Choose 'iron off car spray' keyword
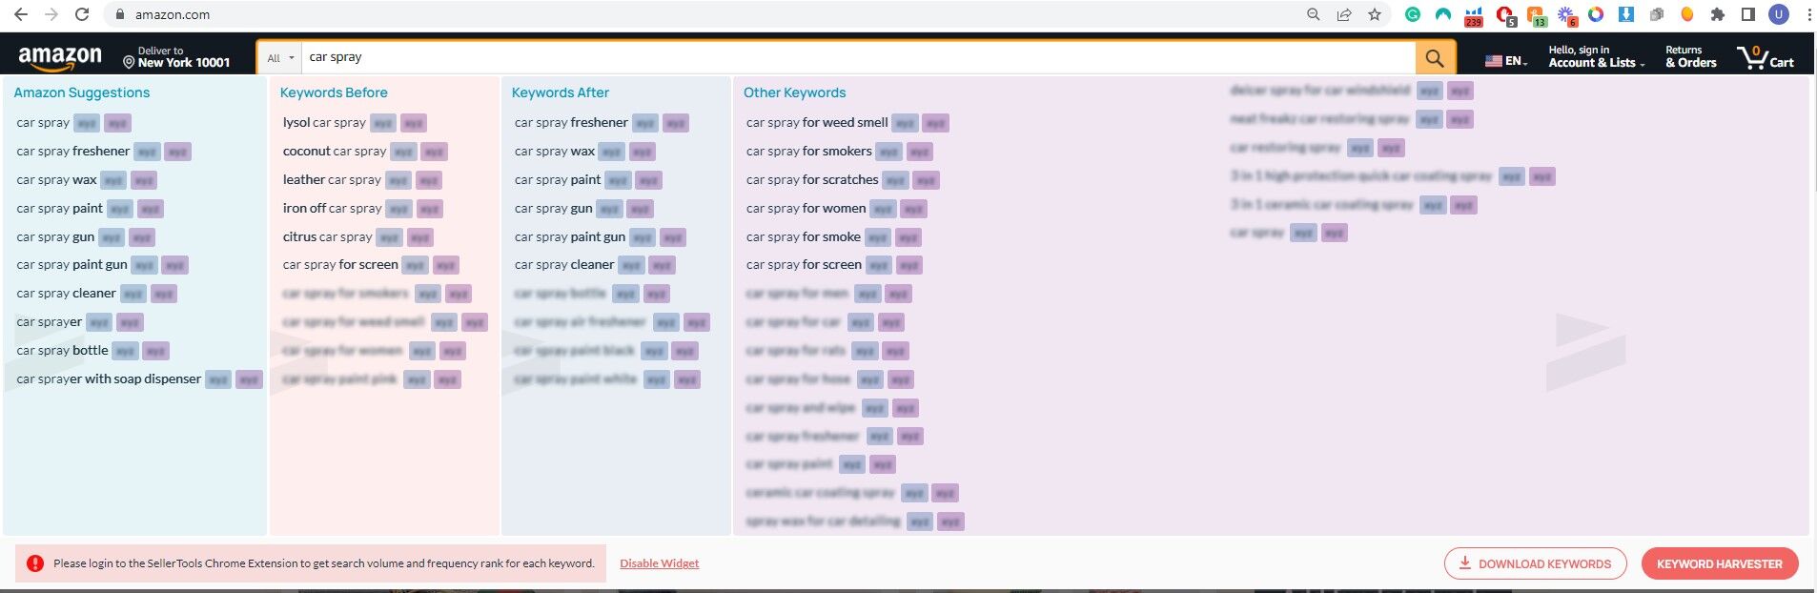Screen dimensions: 1817x593 click(x=333, y=208)
